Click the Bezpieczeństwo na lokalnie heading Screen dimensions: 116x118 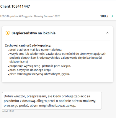pos(33,33)
